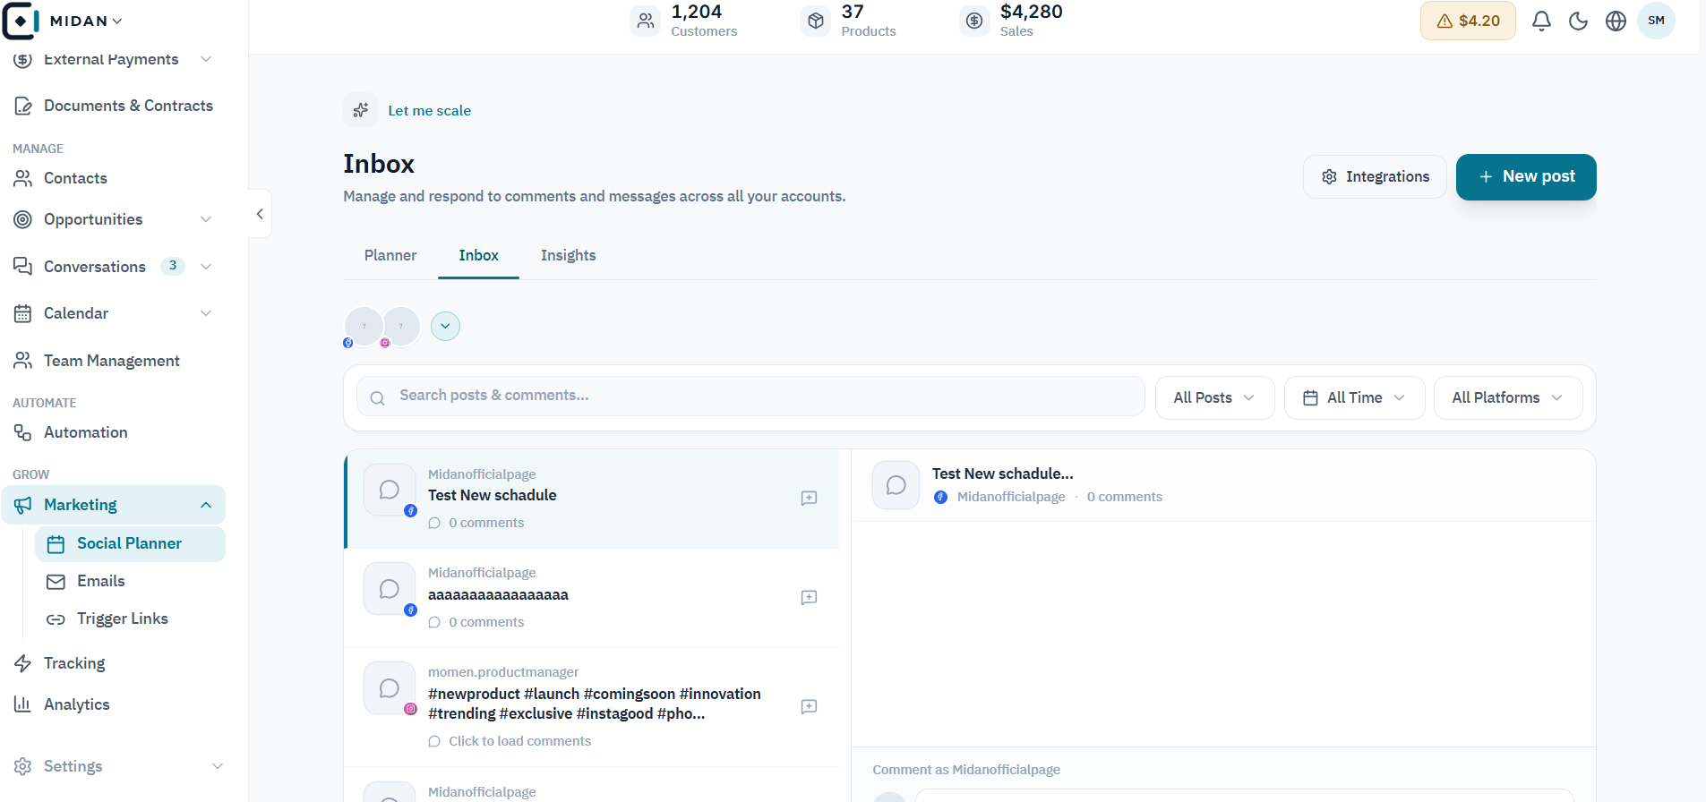The width and height of the screenshot is (1706, 802).
Task: Focus the Search posts & comments field
Action: tap(750, 397)
